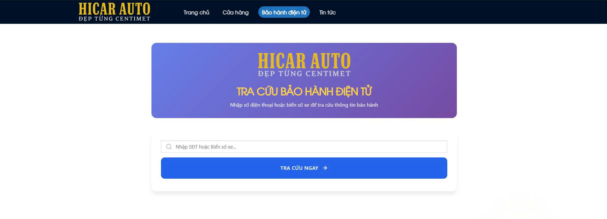607x219 pixels.
Task: Click the HICAR AUTO logo in header
Action: (115, 12)
